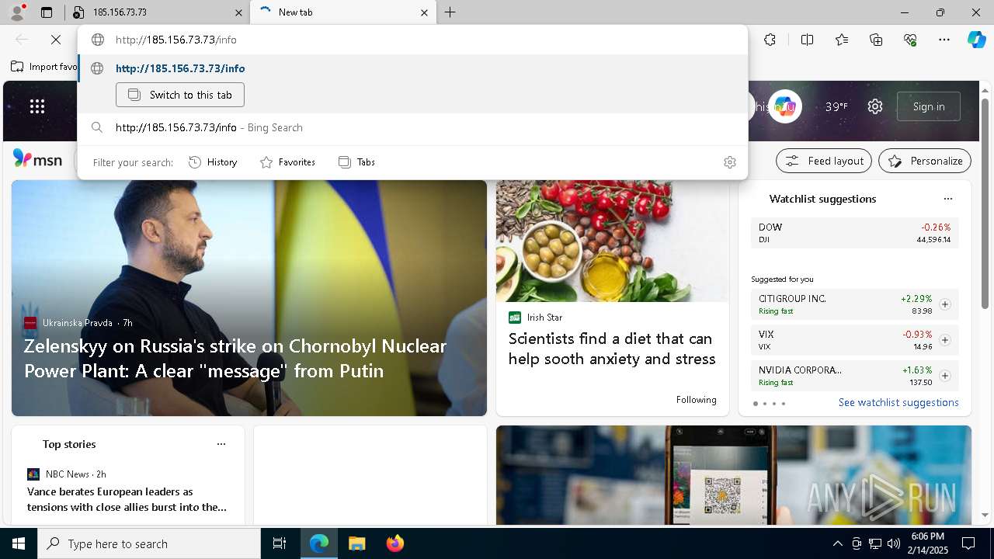Click the Copilot rewards avatar icon
The height and width of the screenshot is (559, 994).
pyautogui.click(x=785, y=106)
